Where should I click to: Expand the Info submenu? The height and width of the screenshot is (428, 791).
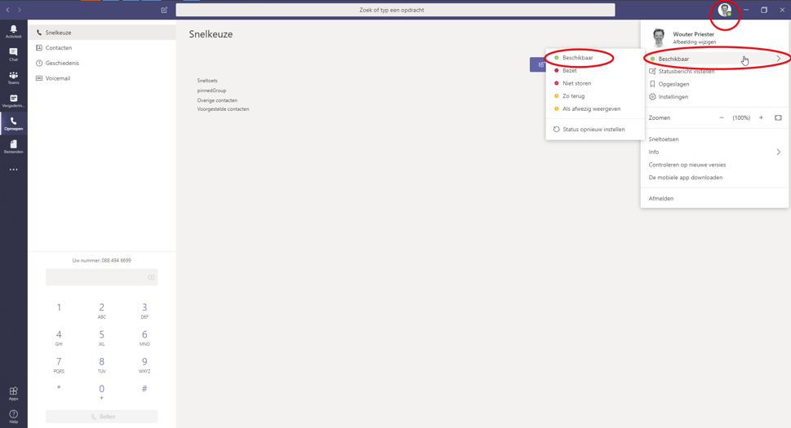[714, 152]
